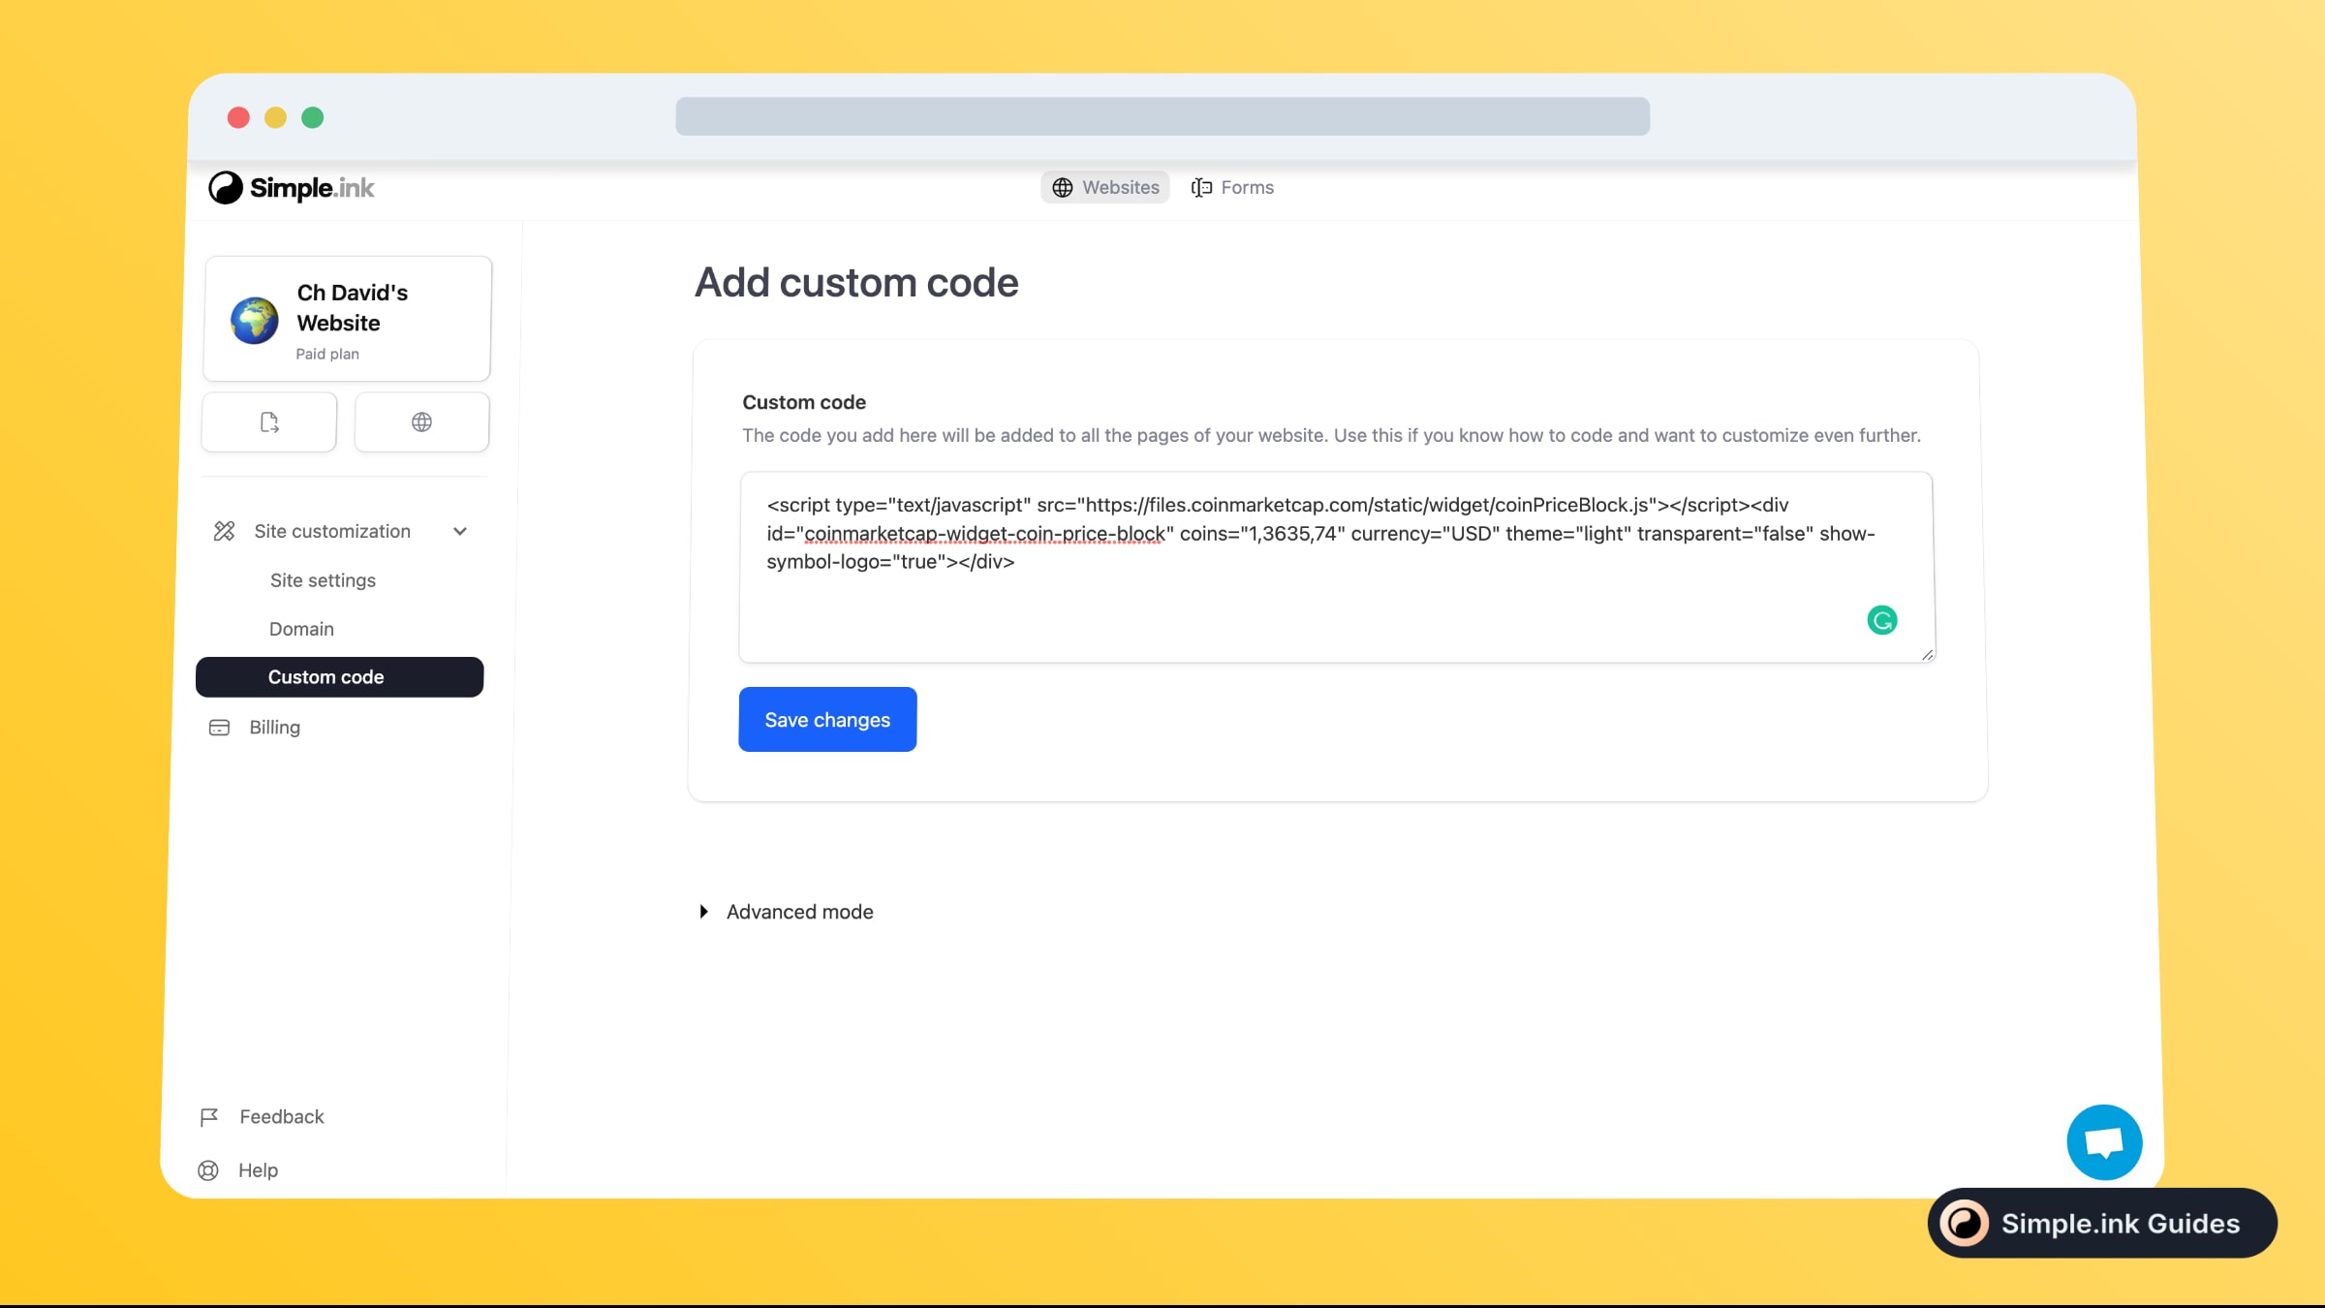Click the globe icon button in sidebar

pyautogui.click(x=421, y=422)
